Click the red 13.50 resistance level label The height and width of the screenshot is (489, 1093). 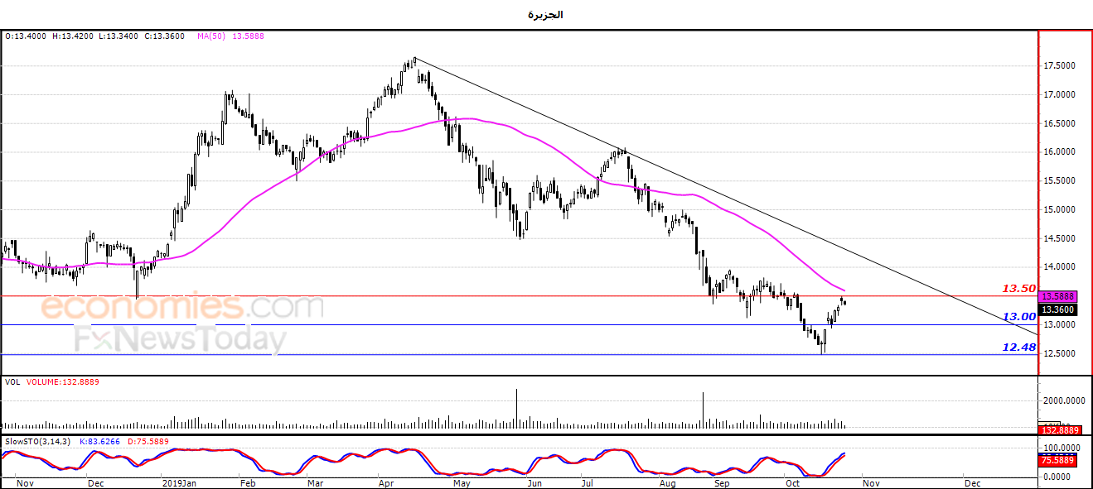click(1019, 289)
